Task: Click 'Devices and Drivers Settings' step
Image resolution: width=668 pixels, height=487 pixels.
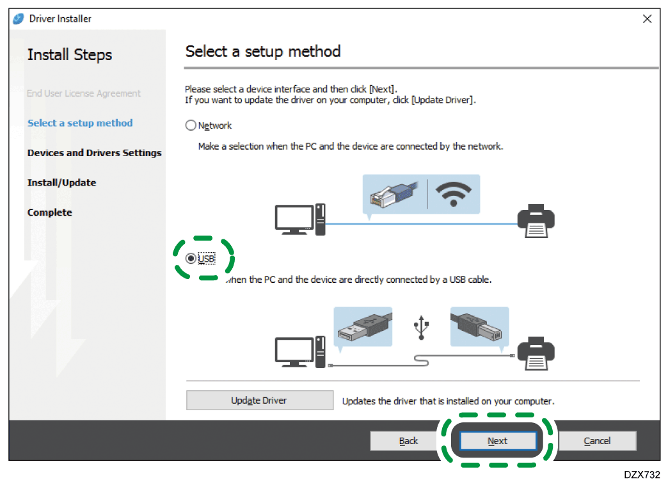Action: (94, 153)
